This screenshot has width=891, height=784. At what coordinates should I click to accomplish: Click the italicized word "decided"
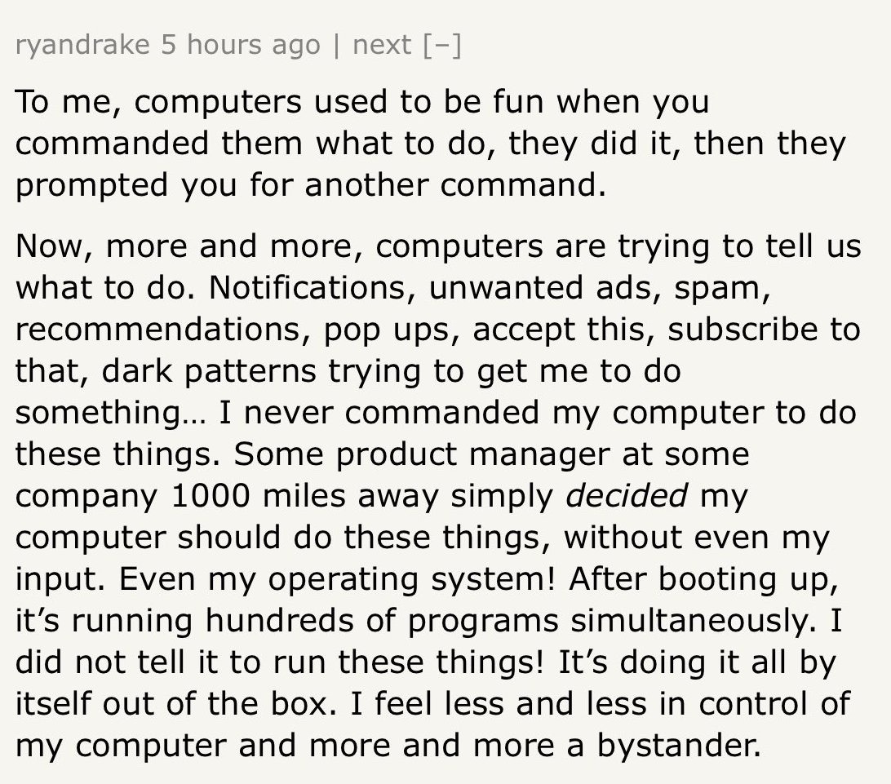point(627,496)
